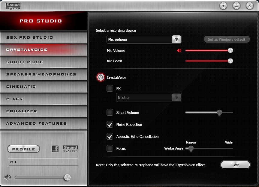Viewport: 259px width, 187px height.
Task: Open the Mixer panel
Action: 44,99
